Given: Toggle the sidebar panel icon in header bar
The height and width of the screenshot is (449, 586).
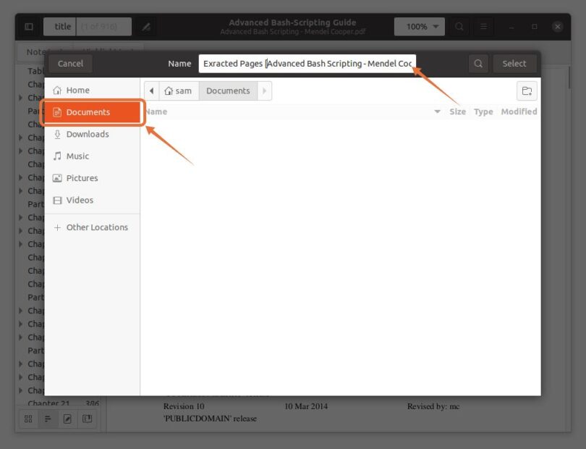Looking at the screenshot, I should tap(28, 26).
